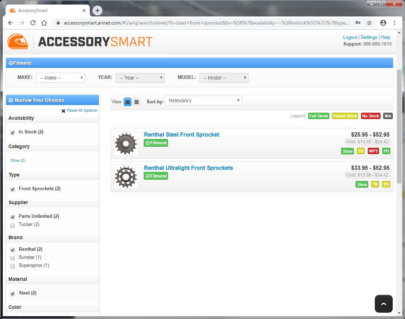Switch to grid view icon
Viewport: 405px width, 319px height.
(x=136, y=102)
